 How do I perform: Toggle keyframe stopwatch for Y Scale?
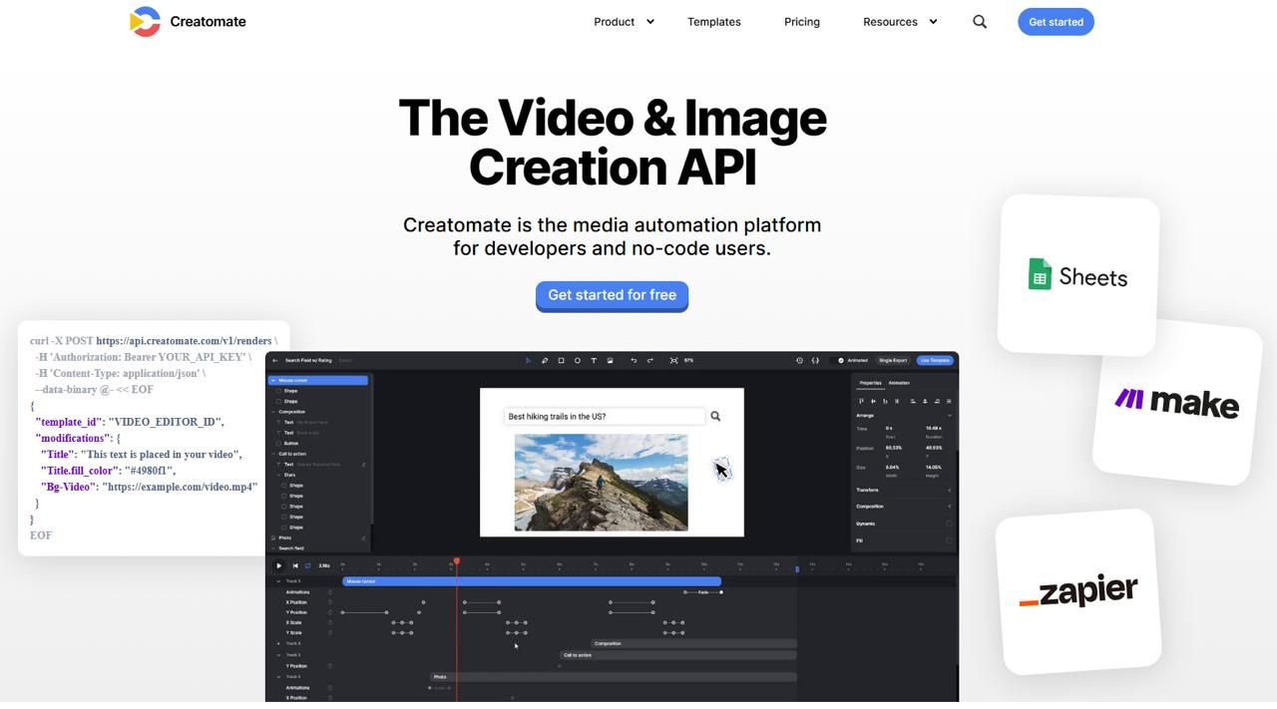click(x=330, y=632)
